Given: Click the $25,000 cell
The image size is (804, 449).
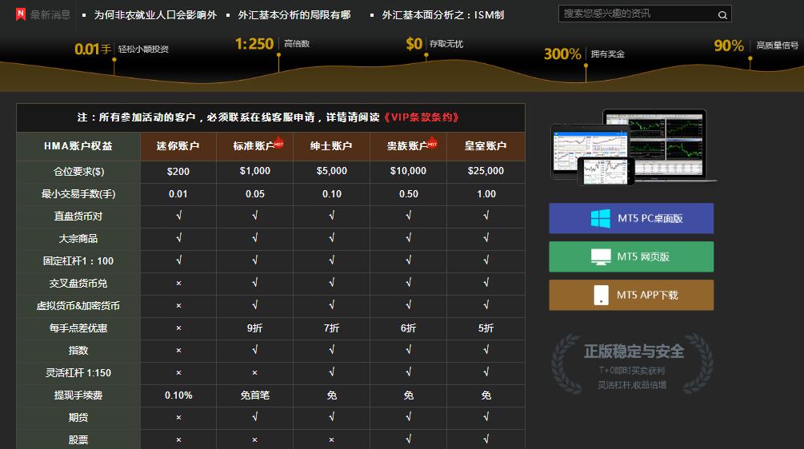Looking at the screenshot, I should (x=486, y=172).
